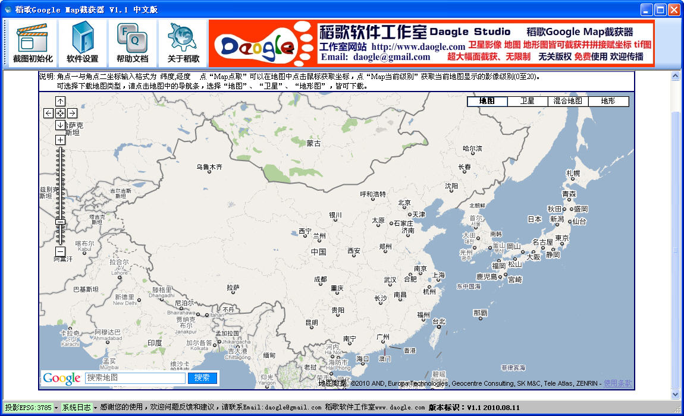684x416 pixels.
Task: Switch to 地形 terrain view
Action: (x=608, y=101)
